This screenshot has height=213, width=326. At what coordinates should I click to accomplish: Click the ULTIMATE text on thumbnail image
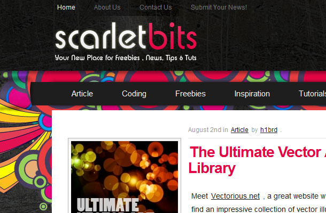[108, 204]
